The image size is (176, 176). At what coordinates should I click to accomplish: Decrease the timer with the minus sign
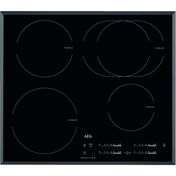124,153
